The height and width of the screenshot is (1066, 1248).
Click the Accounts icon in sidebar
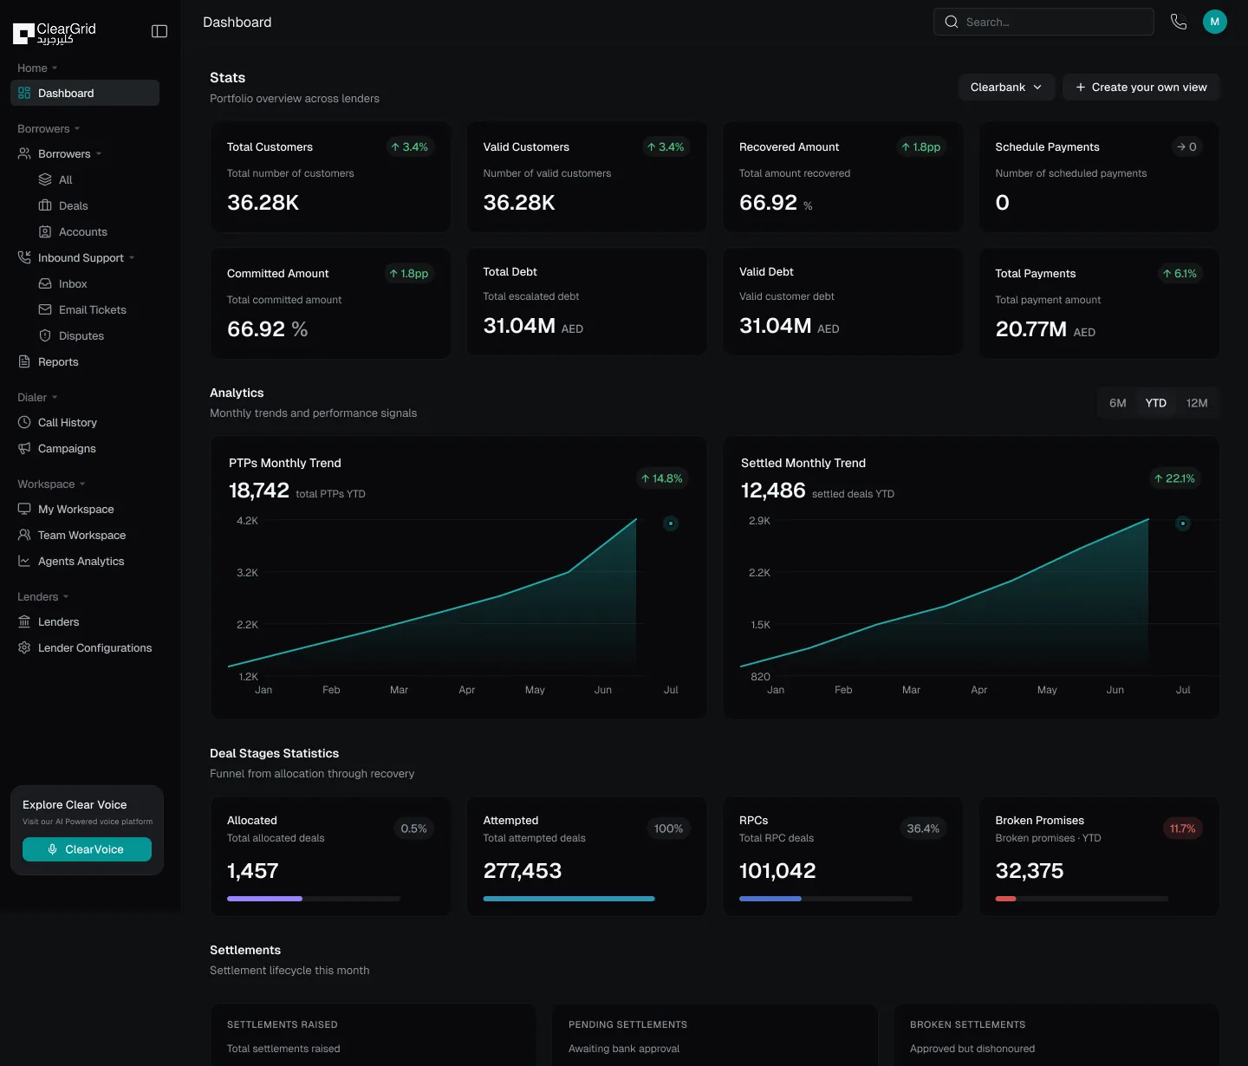coord(45,231)
